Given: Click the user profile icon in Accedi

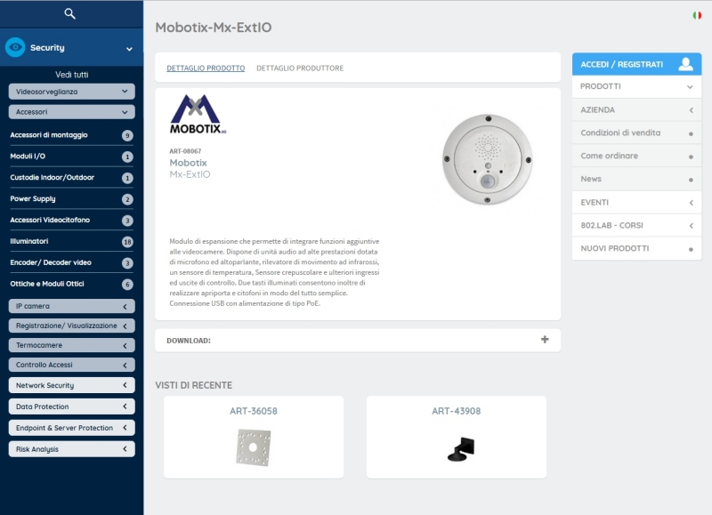Looking at the screenshot, I should click(685, 64).
